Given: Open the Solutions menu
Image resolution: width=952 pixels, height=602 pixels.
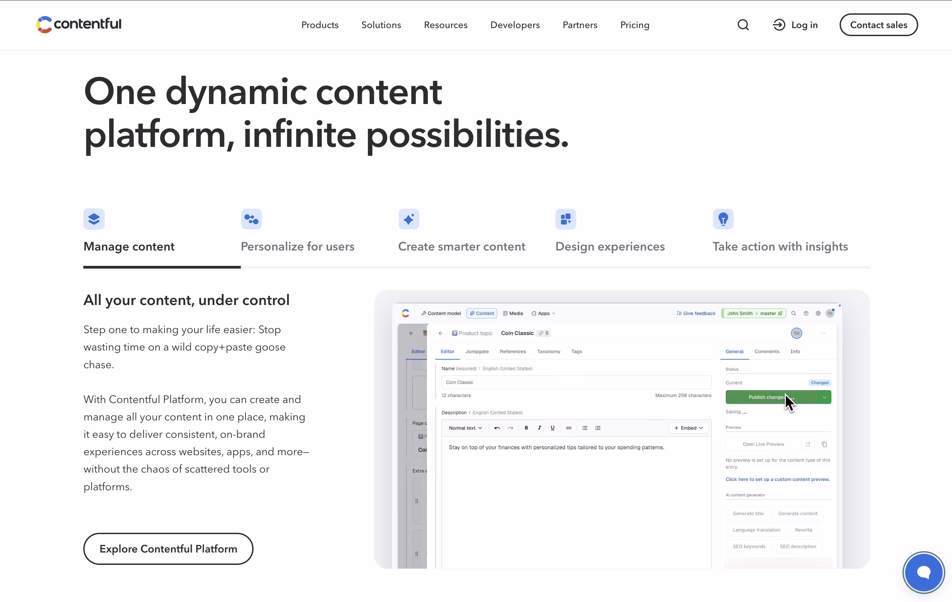Looking at the screenshot, I should click(x=381, y=25).
